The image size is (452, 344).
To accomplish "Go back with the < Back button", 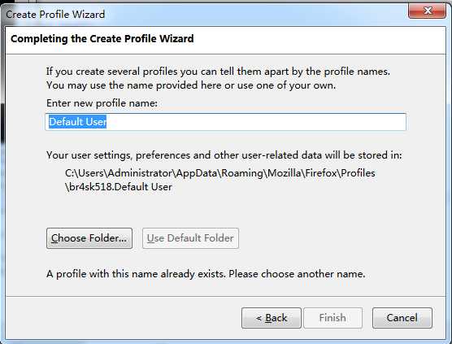I will pyautogui.click(x=272, y=318).
